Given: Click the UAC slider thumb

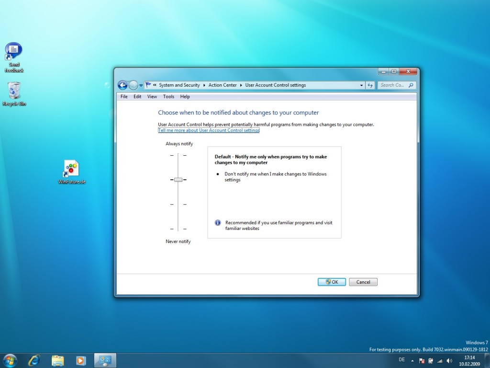Looking at the screenshot, I should click(178, 180).
